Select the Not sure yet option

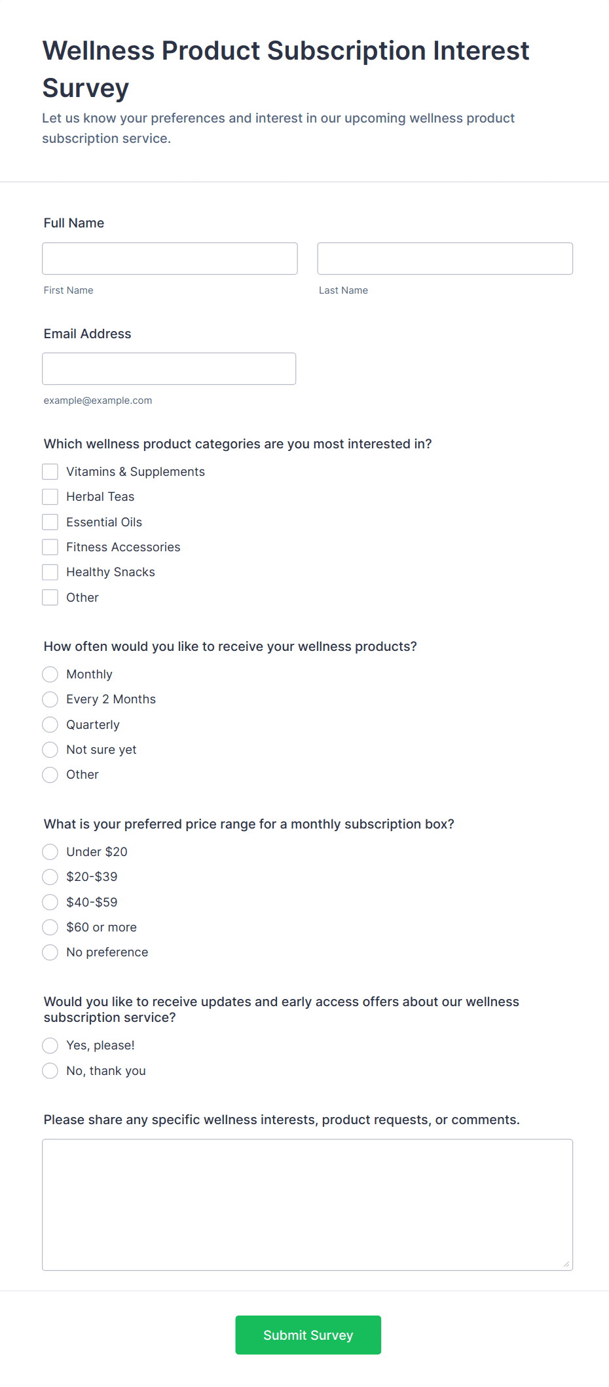coord(50,749)
